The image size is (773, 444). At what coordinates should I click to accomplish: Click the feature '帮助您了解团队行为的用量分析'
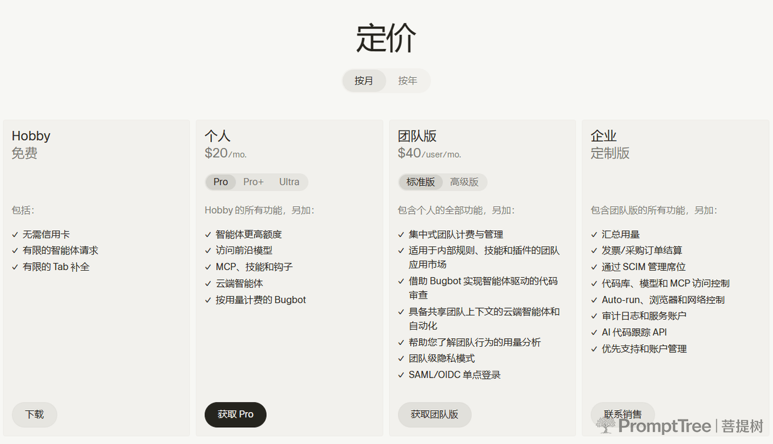click(x=475, y=343)
